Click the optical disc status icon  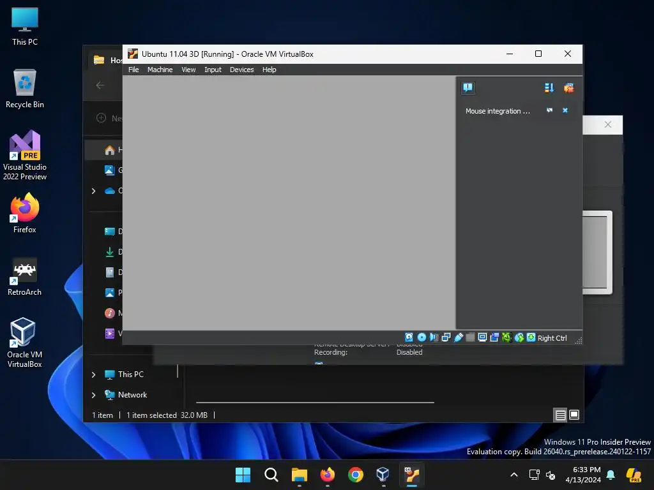(422, 338)
